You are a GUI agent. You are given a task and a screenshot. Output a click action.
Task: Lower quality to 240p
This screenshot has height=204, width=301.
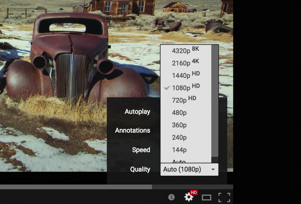coord(179,137)
